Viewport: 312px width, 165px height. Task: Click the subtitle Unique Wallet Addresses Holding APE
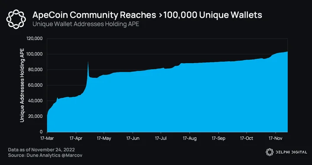85,24
